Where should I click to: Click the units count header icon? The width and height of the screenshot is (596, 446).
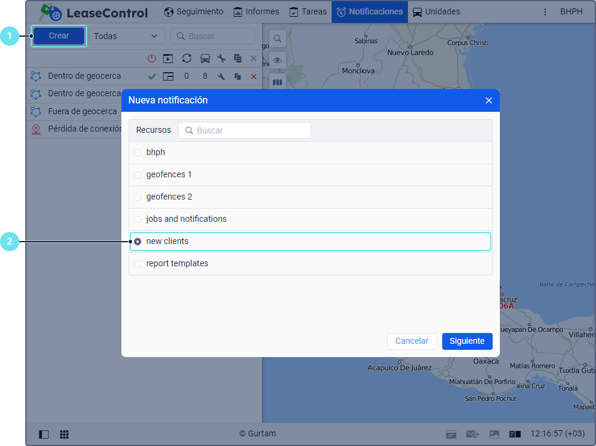[x=205, y=58]
